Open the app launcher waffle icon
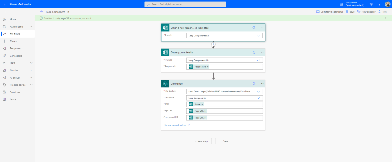392x162 pixels. (x=4, y=4)
